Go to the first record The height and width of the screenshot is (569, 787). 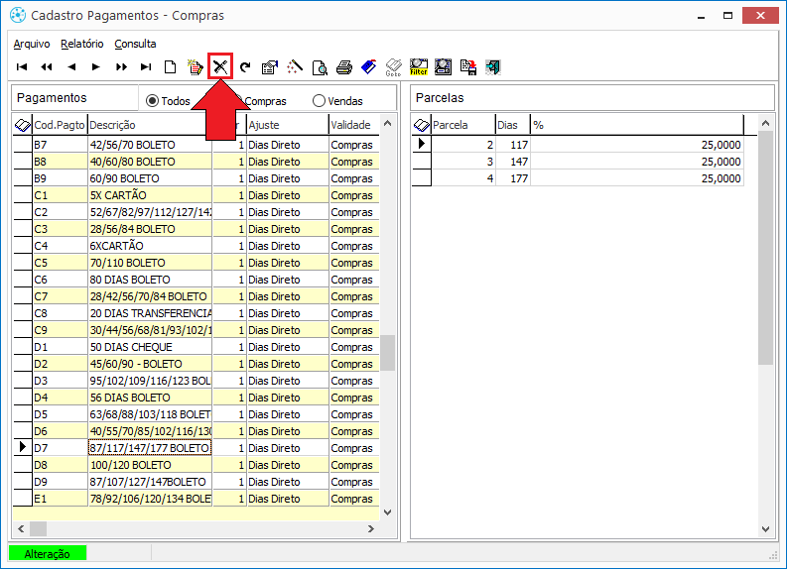click(22, 66)
